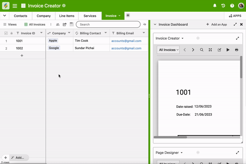This screenshot has height=164, width=246.
Task: Select the All Invoices grid view
Action: [x=35, y=25]
